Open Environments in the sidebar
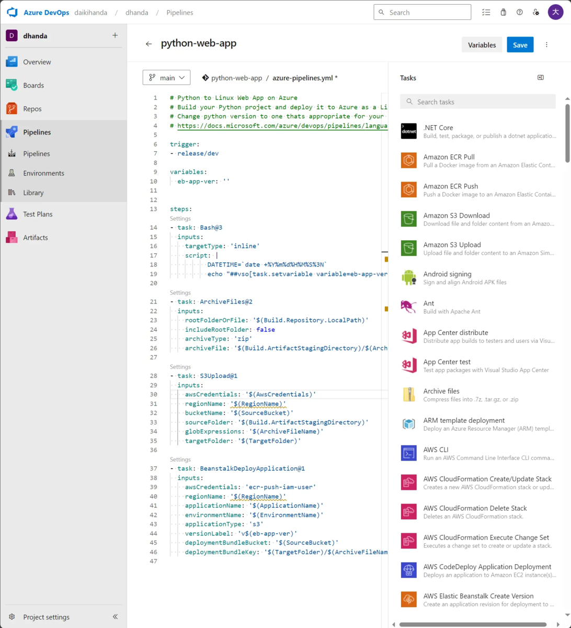The width and height of the screenshot is (571, 628). 63,173
